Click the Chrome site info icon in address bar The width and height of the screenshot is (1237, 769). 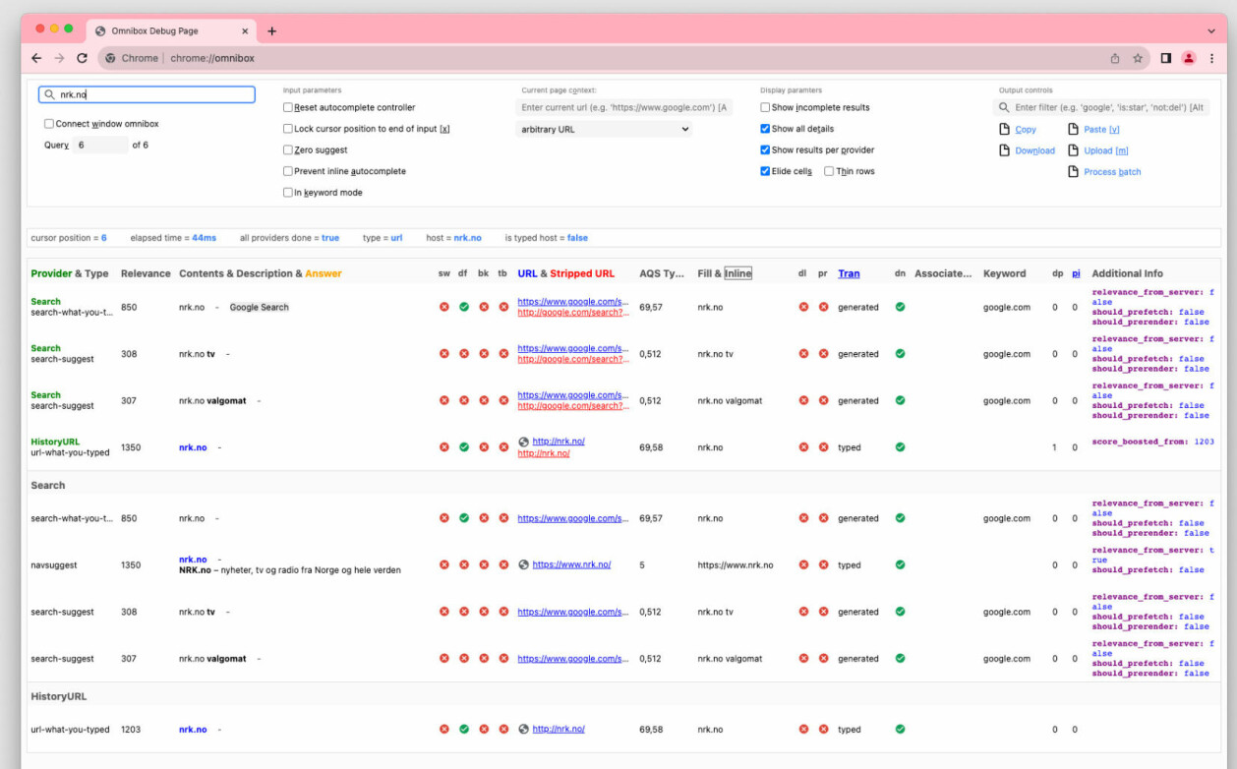111,58
